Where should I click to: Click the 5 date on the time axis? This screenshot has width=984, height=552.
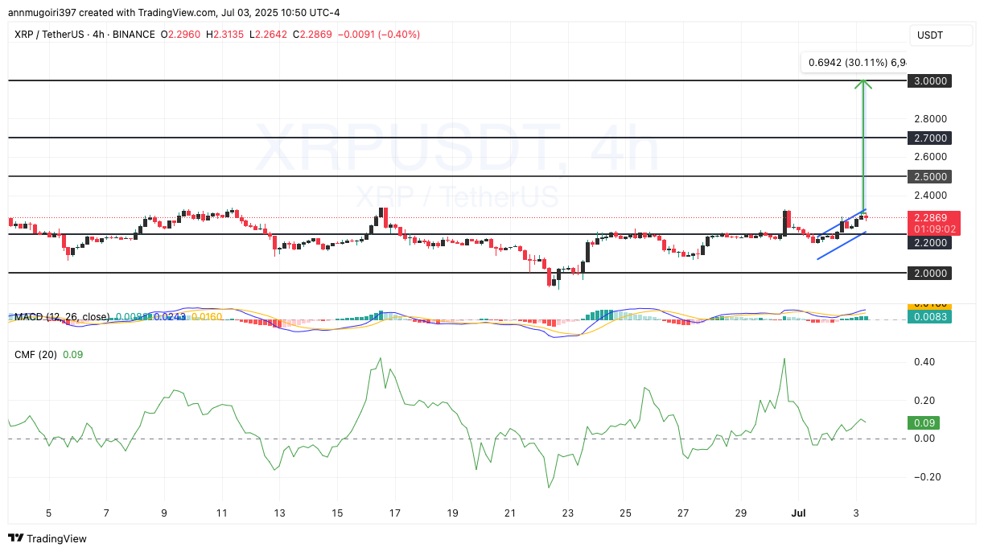48,513
